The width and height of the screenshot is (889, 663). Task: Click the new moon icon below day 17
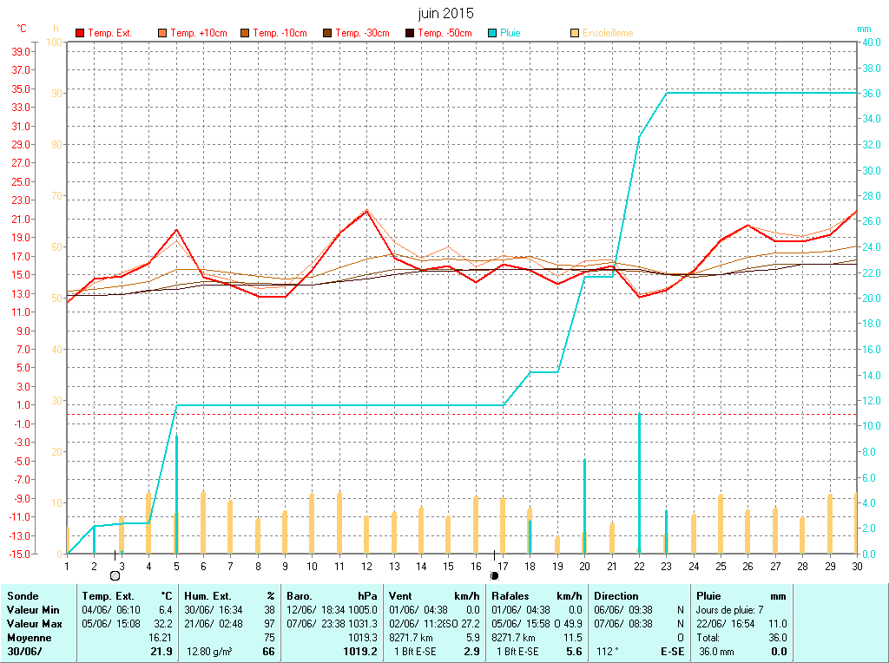495,575
